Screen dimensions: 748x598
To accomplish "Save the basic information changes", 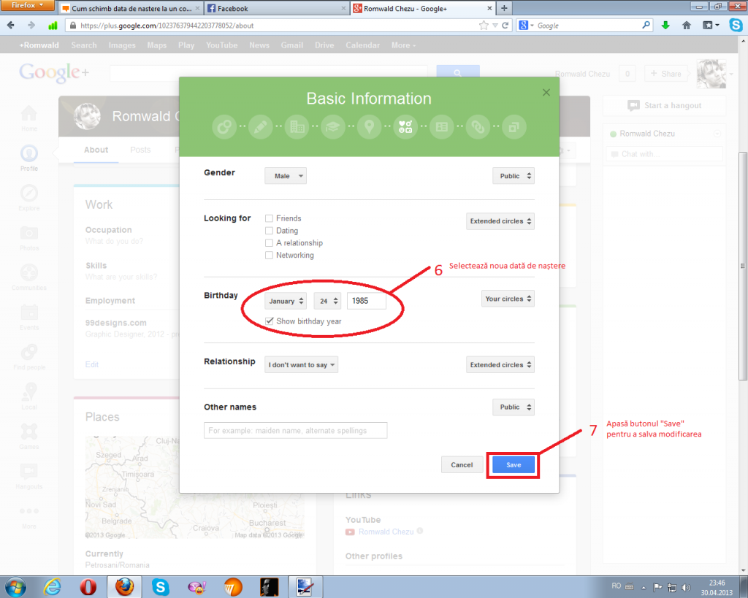I will point(514,465).
